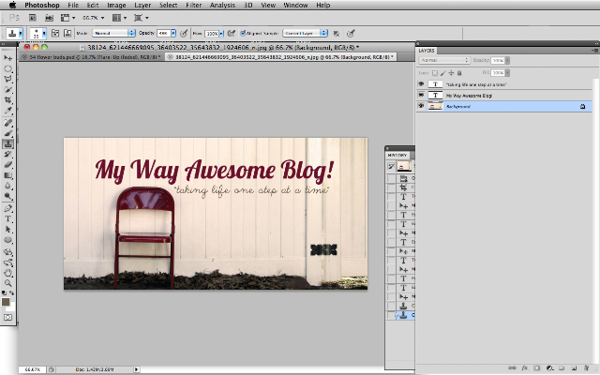Open the Analysis menu
The height and width of the screenshot is (375, 600).
(222, 5)
